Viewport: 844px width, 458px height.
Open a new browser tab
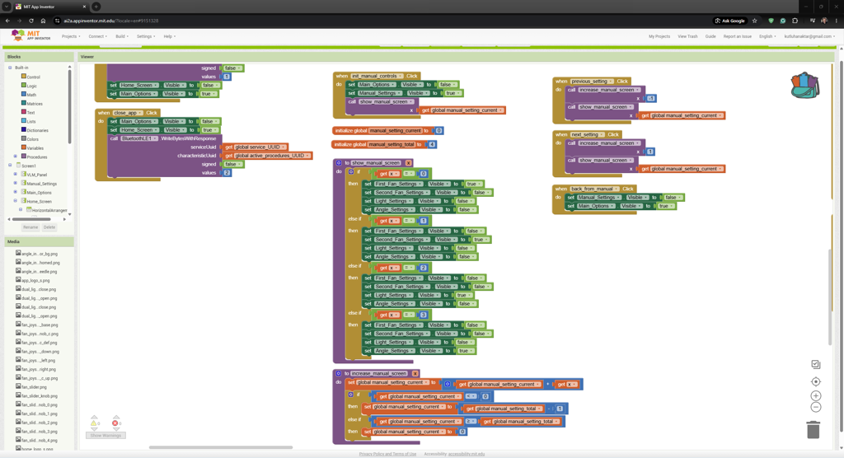click(96, 7)
